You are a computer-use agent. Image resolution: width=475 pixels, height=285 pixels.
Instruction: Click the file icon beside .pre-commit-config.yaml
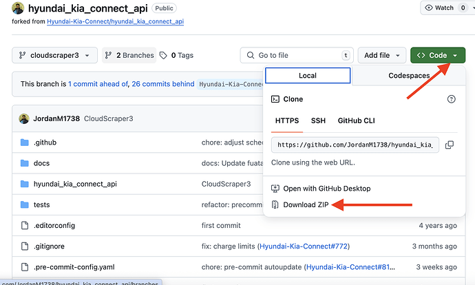[25, 267]
